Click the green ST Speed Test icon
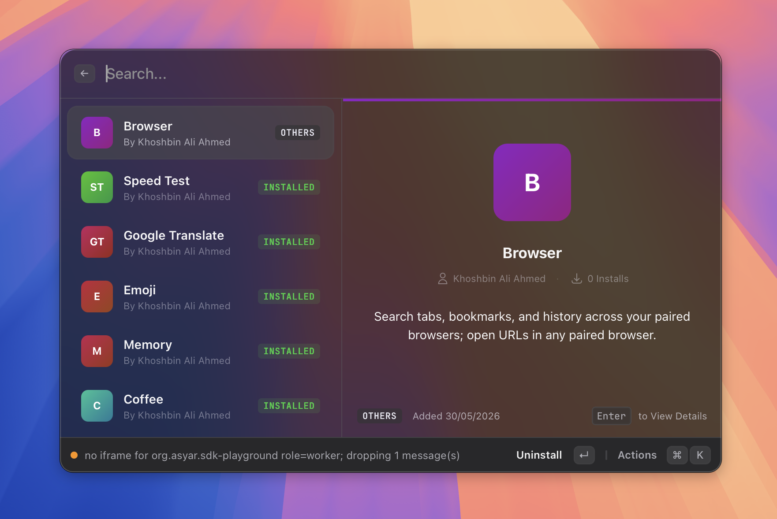 click(97, 187)
